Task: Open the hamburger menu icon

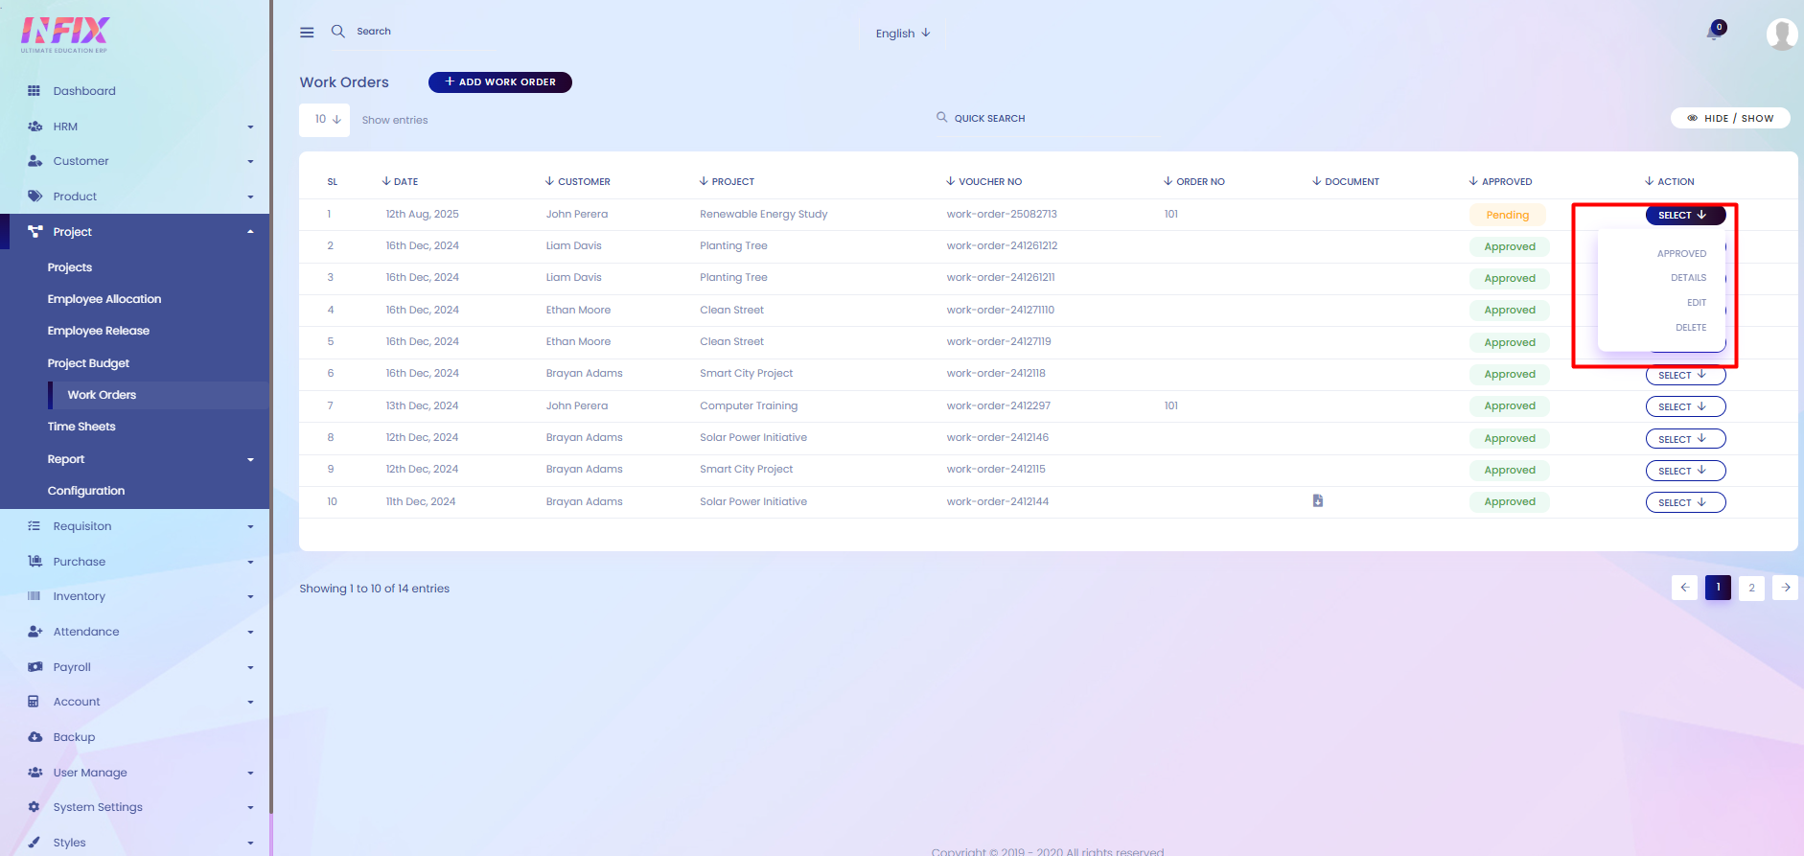Action: pyautogui.click(x=307, y=33)
